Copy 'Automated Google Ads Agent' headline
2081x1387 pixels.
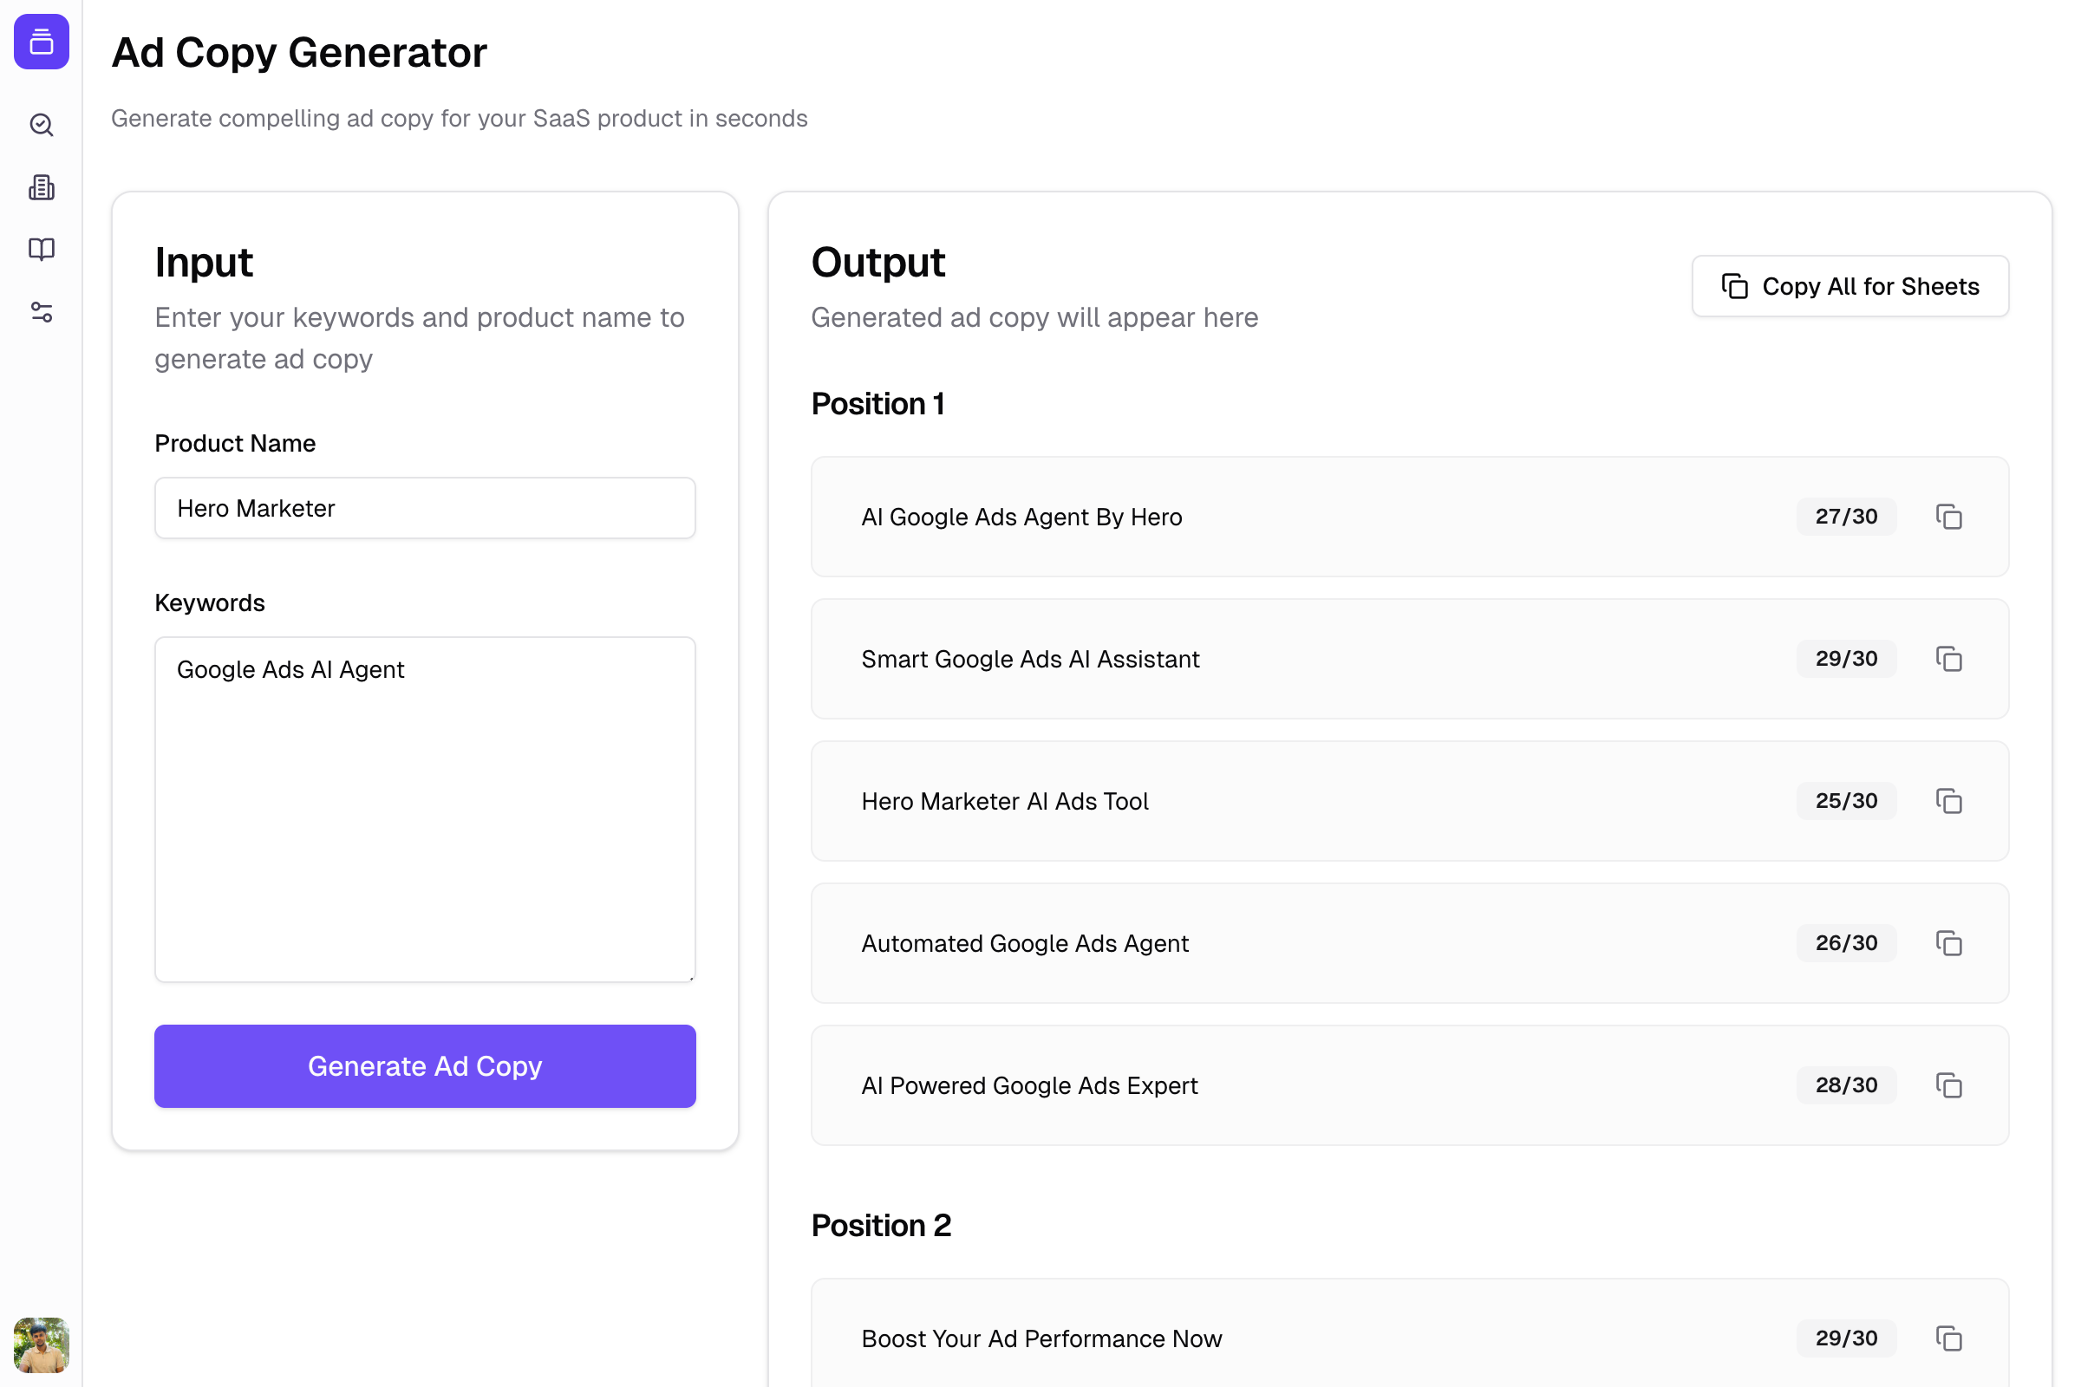click(x=1948, y=943)
